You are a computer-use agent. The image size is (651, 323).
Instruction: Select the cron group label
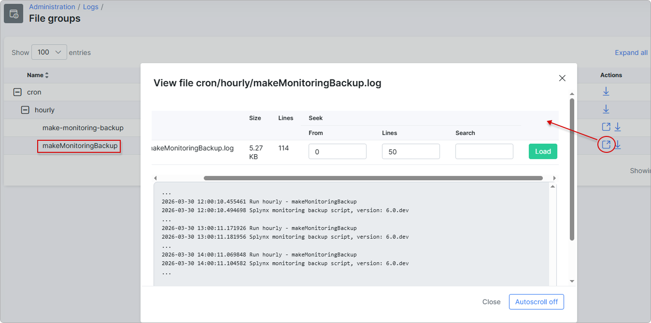click(34, 92)
